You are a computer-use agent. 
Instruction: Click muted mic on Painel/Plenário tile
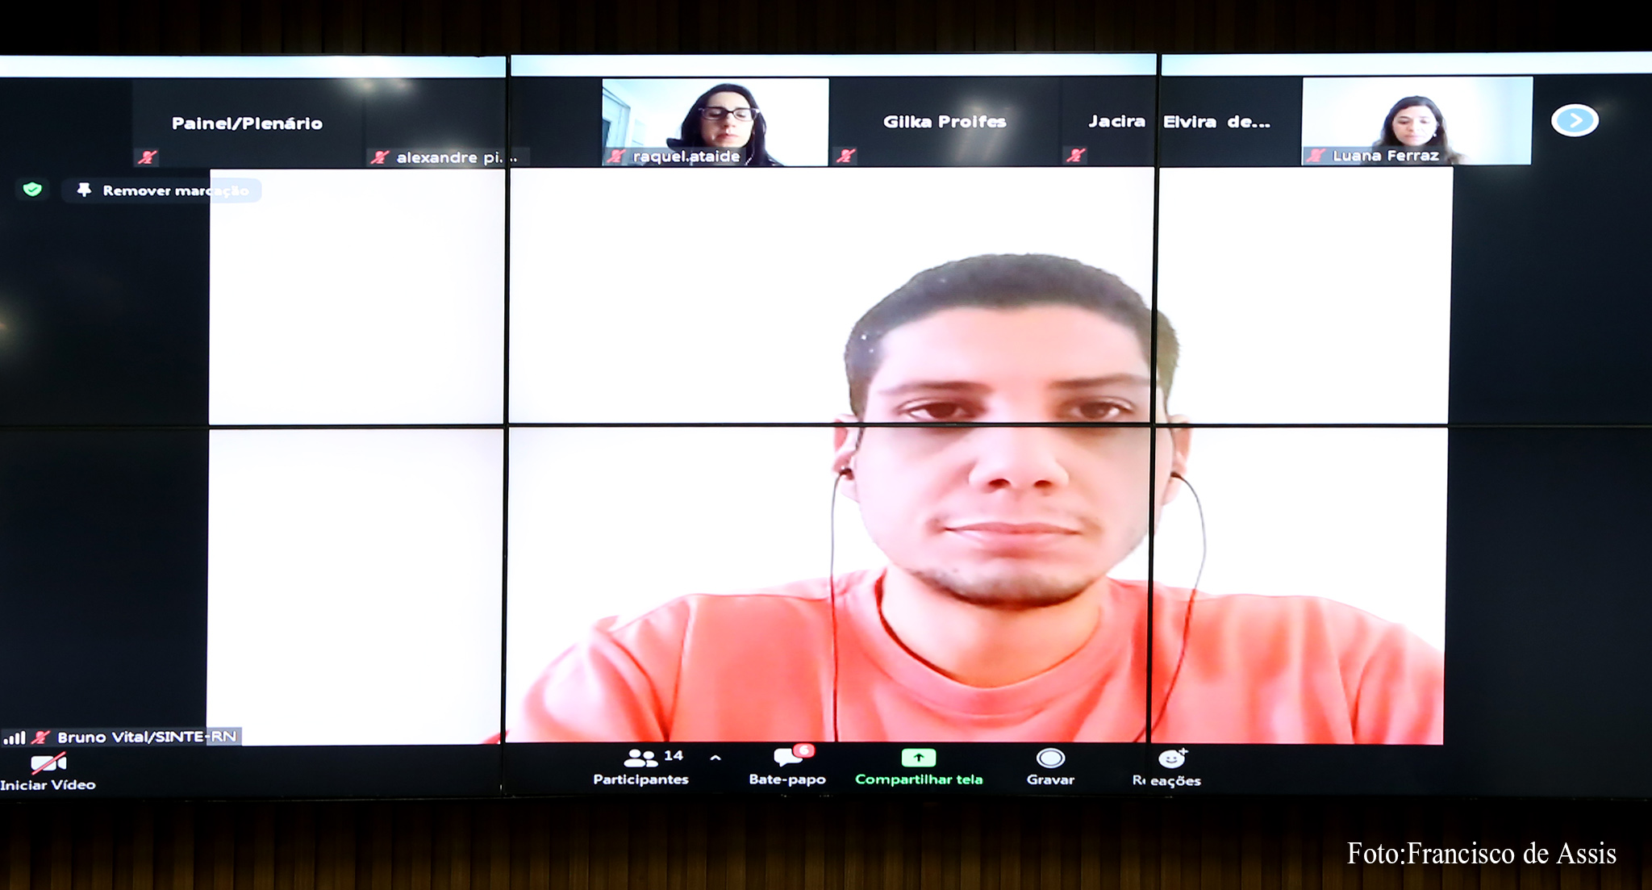pyautogui.click(x=148, y=157)
